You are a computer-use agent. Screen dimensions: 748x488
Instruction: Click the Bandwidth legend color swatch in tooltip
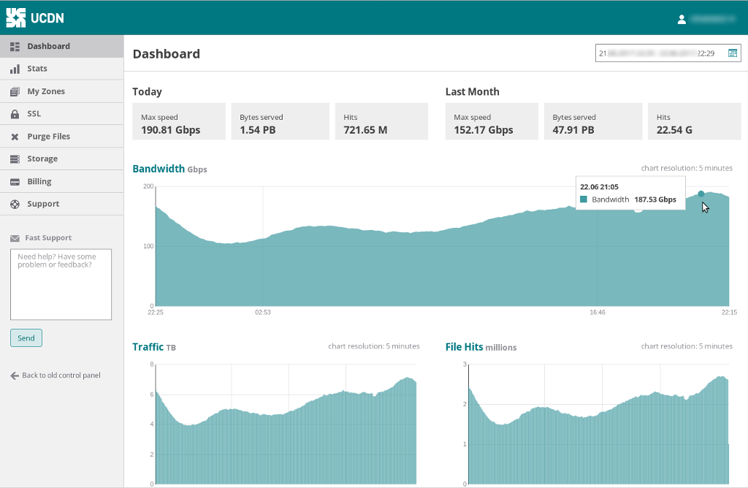(x=584, y=199)
